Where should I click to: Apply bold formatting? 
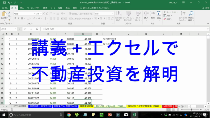(15, 18)
